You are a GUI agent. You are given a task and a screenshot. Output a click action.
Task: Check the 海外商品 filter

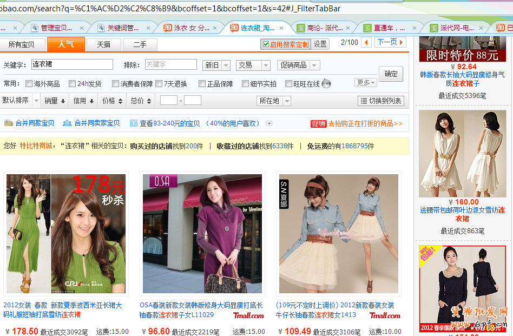click(29, 84)
